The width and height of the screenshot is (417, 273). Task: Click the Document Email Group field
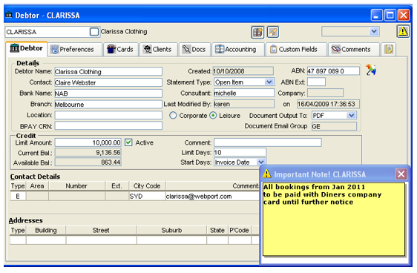tap(334, 126)
